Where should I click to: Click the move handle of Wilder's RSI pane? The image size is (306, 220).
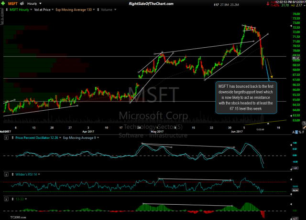point(12,174)
